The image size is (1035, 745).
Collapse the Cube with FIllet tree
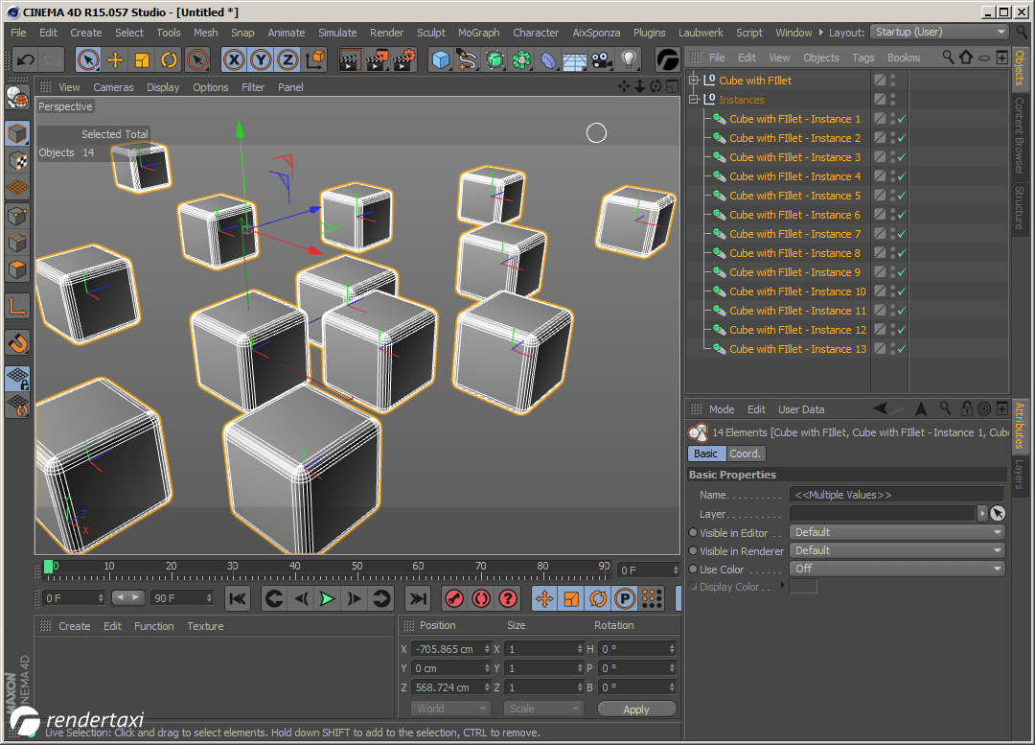(693, 80)
